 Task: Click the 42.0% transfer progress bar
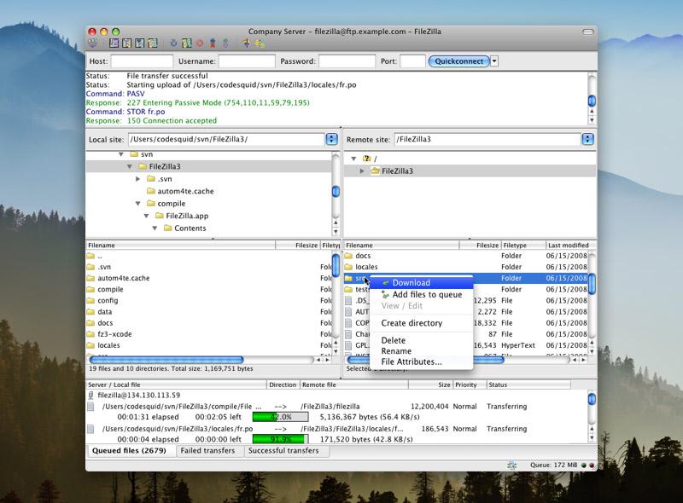pos(281,417)
